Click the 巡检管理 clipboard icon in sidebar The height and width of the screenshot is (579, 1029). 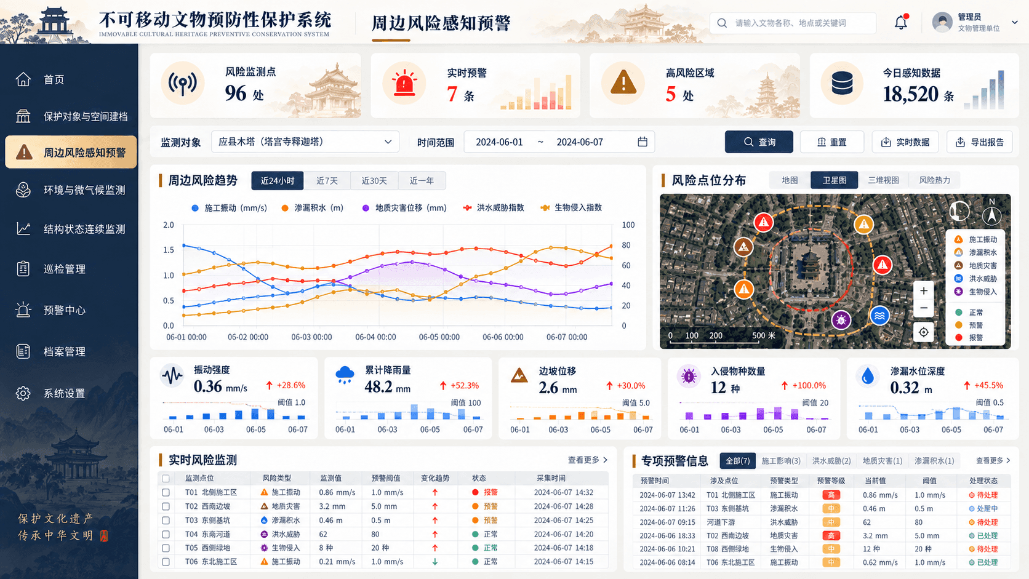tap(23, 269)
